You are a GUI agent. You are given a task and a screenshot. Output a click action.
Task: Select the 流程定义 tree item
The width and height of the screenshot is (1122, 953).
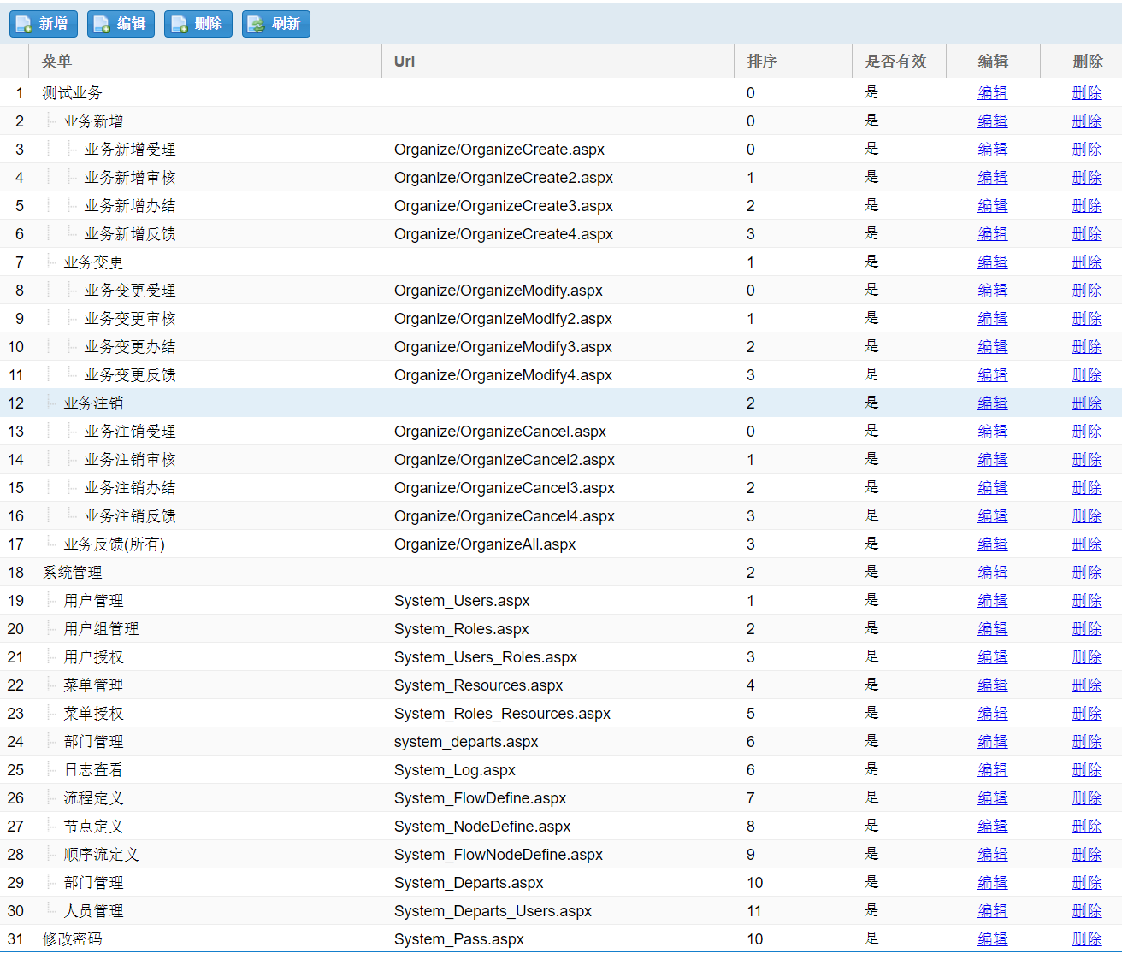[x=93, y=798]
